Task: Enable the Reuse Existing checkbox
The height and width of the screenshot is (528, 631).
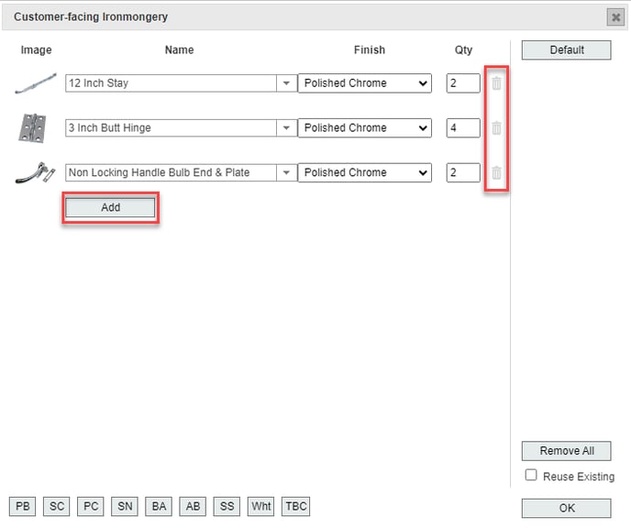Action: click(x=531, y=476)
